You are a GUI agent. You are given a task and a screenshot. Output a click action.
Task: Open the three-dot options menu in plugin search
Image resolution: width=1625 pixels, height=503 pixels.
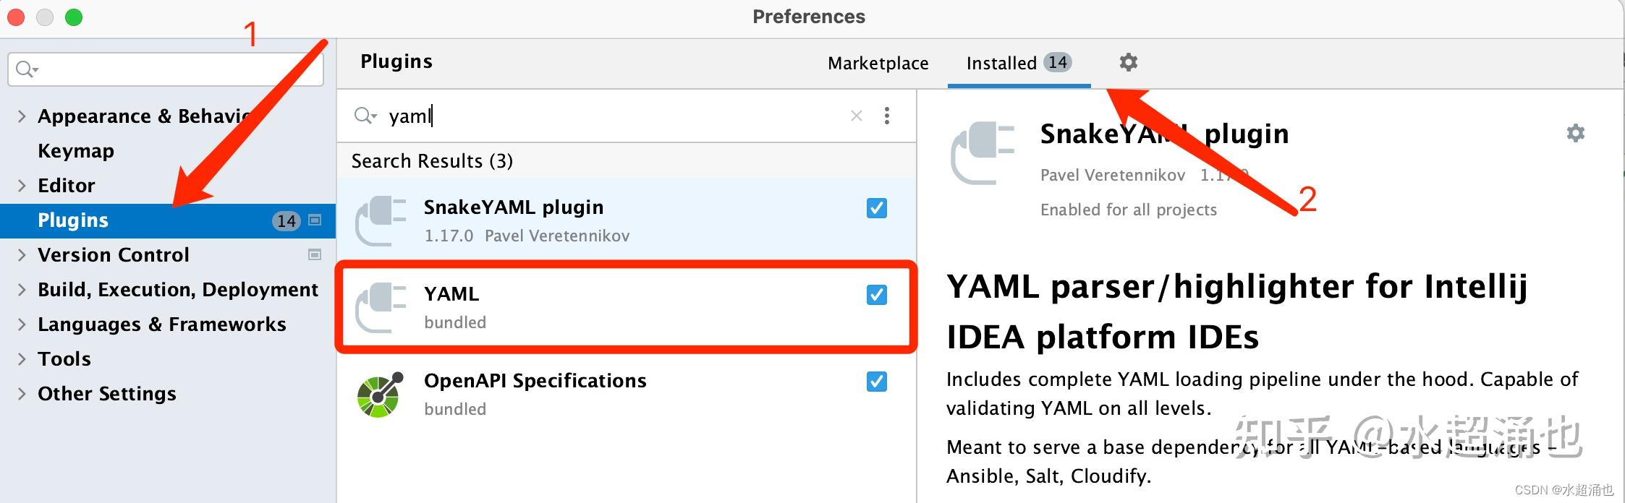tap(887, 116)
